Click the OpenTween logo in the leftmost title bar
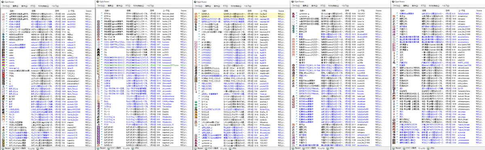The image size is (485, 150). pyautogui.click(x=2, y=2)
